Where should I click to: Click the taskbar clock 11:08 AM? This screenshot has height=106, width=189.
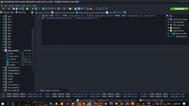[176, 104]
